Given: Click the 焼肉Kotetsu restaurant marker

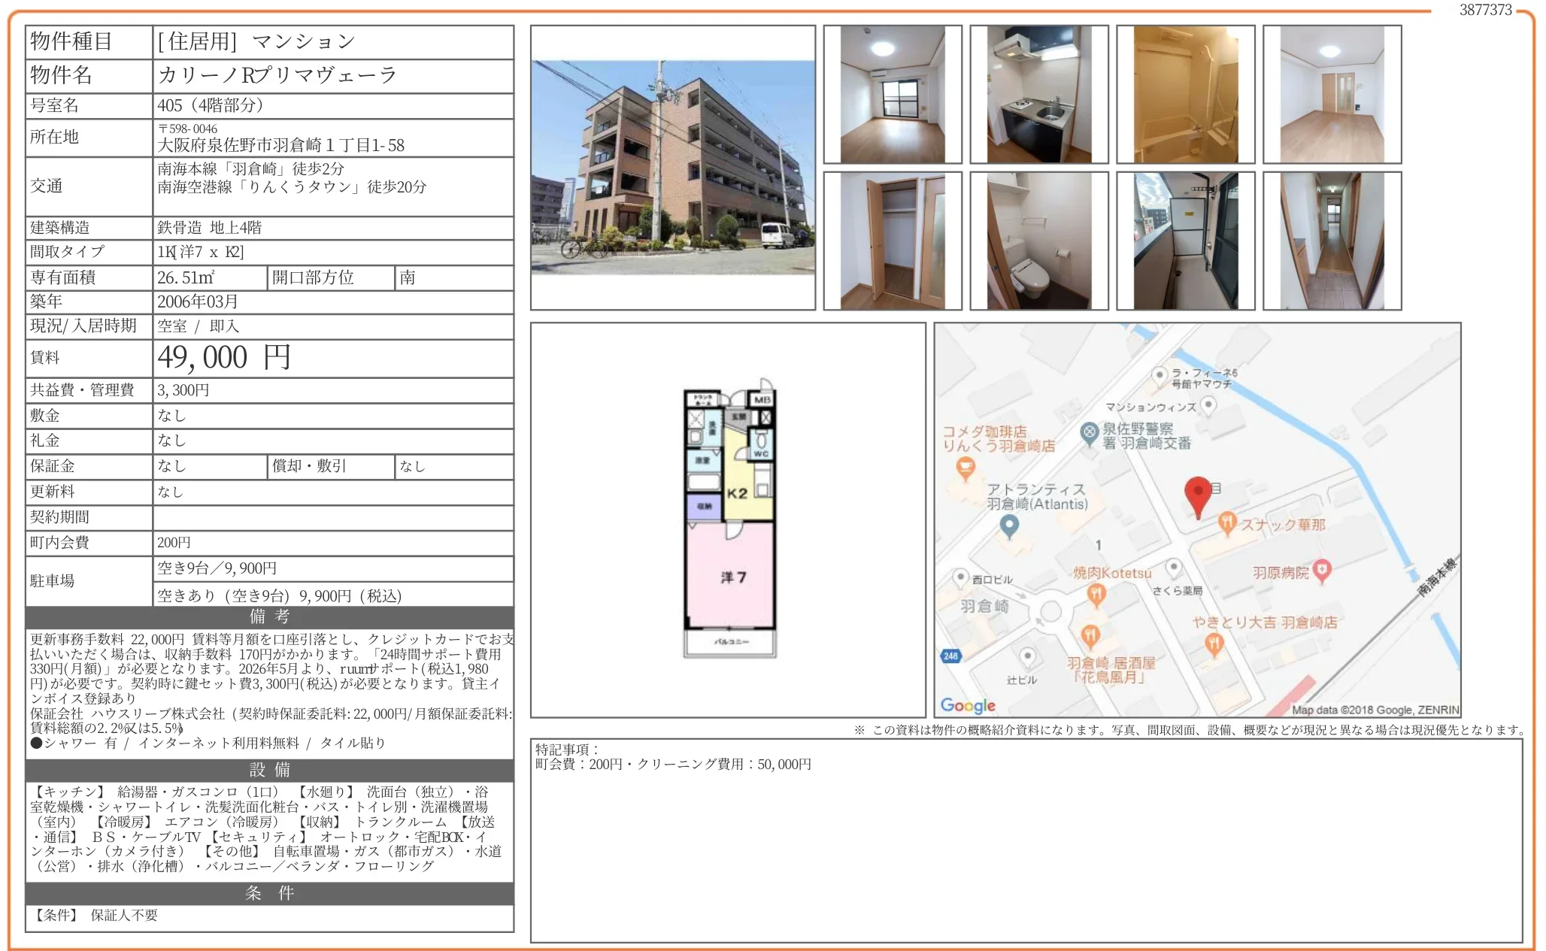Looking at the screenshot, I should (1096, 595).
